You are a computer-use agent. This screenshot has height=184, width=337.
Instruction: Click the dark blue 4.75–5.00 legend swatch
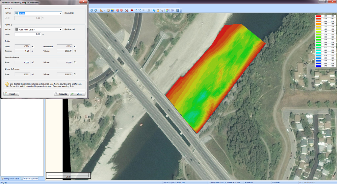318,66
